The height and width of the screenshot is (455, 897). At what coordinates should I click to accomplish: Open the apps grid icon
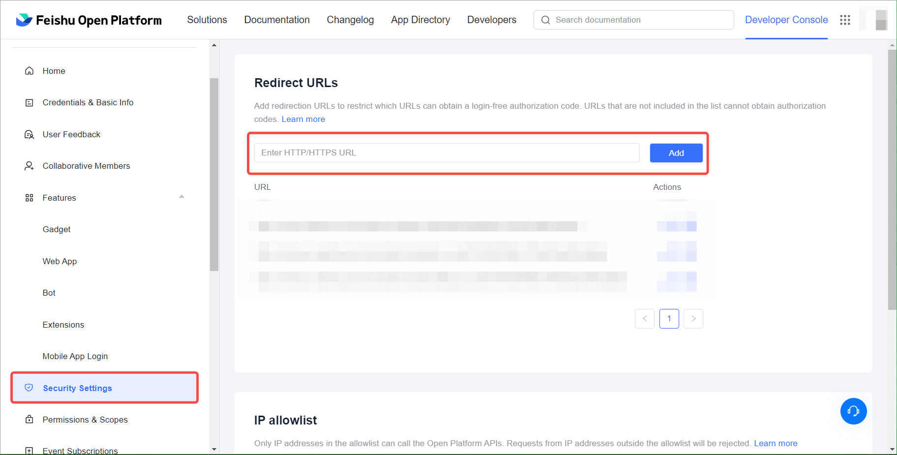(x=845, y=20)
